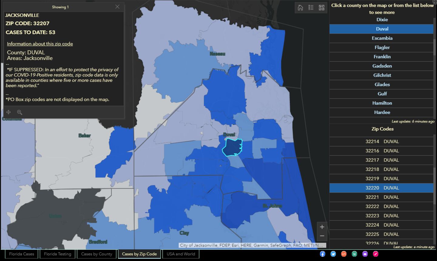Copy link with the pink chain icon
The height and width of the screenshot is (261, 437).
(376, 254)
